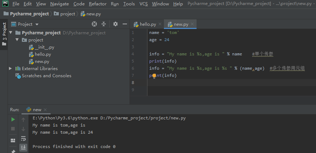Open the Help menu

click(178, 4)
